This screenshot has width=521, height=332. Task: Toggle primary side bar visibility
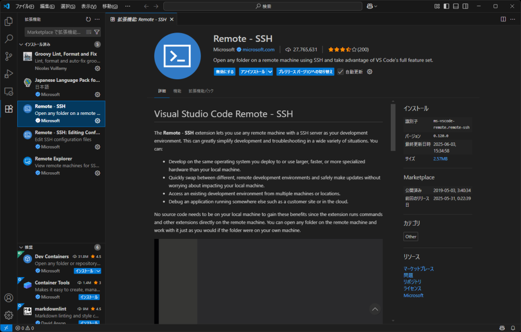(446, 6)
